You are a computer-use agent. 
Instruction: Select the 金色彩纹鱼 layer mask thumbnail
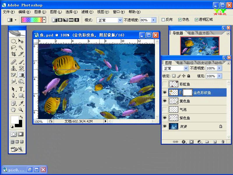188,92
